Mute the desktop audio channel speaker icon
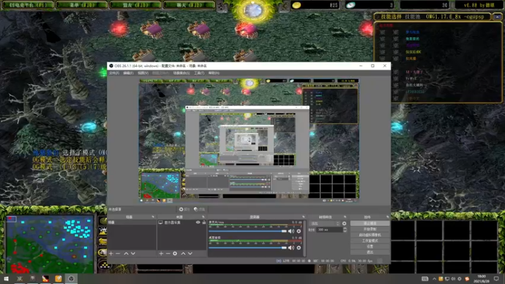This screenshot has height=284, width=505. click(291, 247)
